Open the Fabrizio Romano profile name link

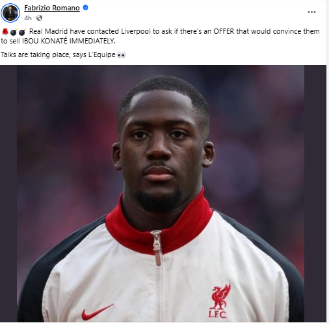coord(52,8)
